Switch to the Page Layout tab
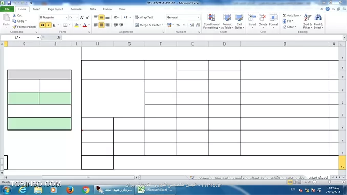The width and height of the screenshot is (347, 195). (x=56, y=9)
